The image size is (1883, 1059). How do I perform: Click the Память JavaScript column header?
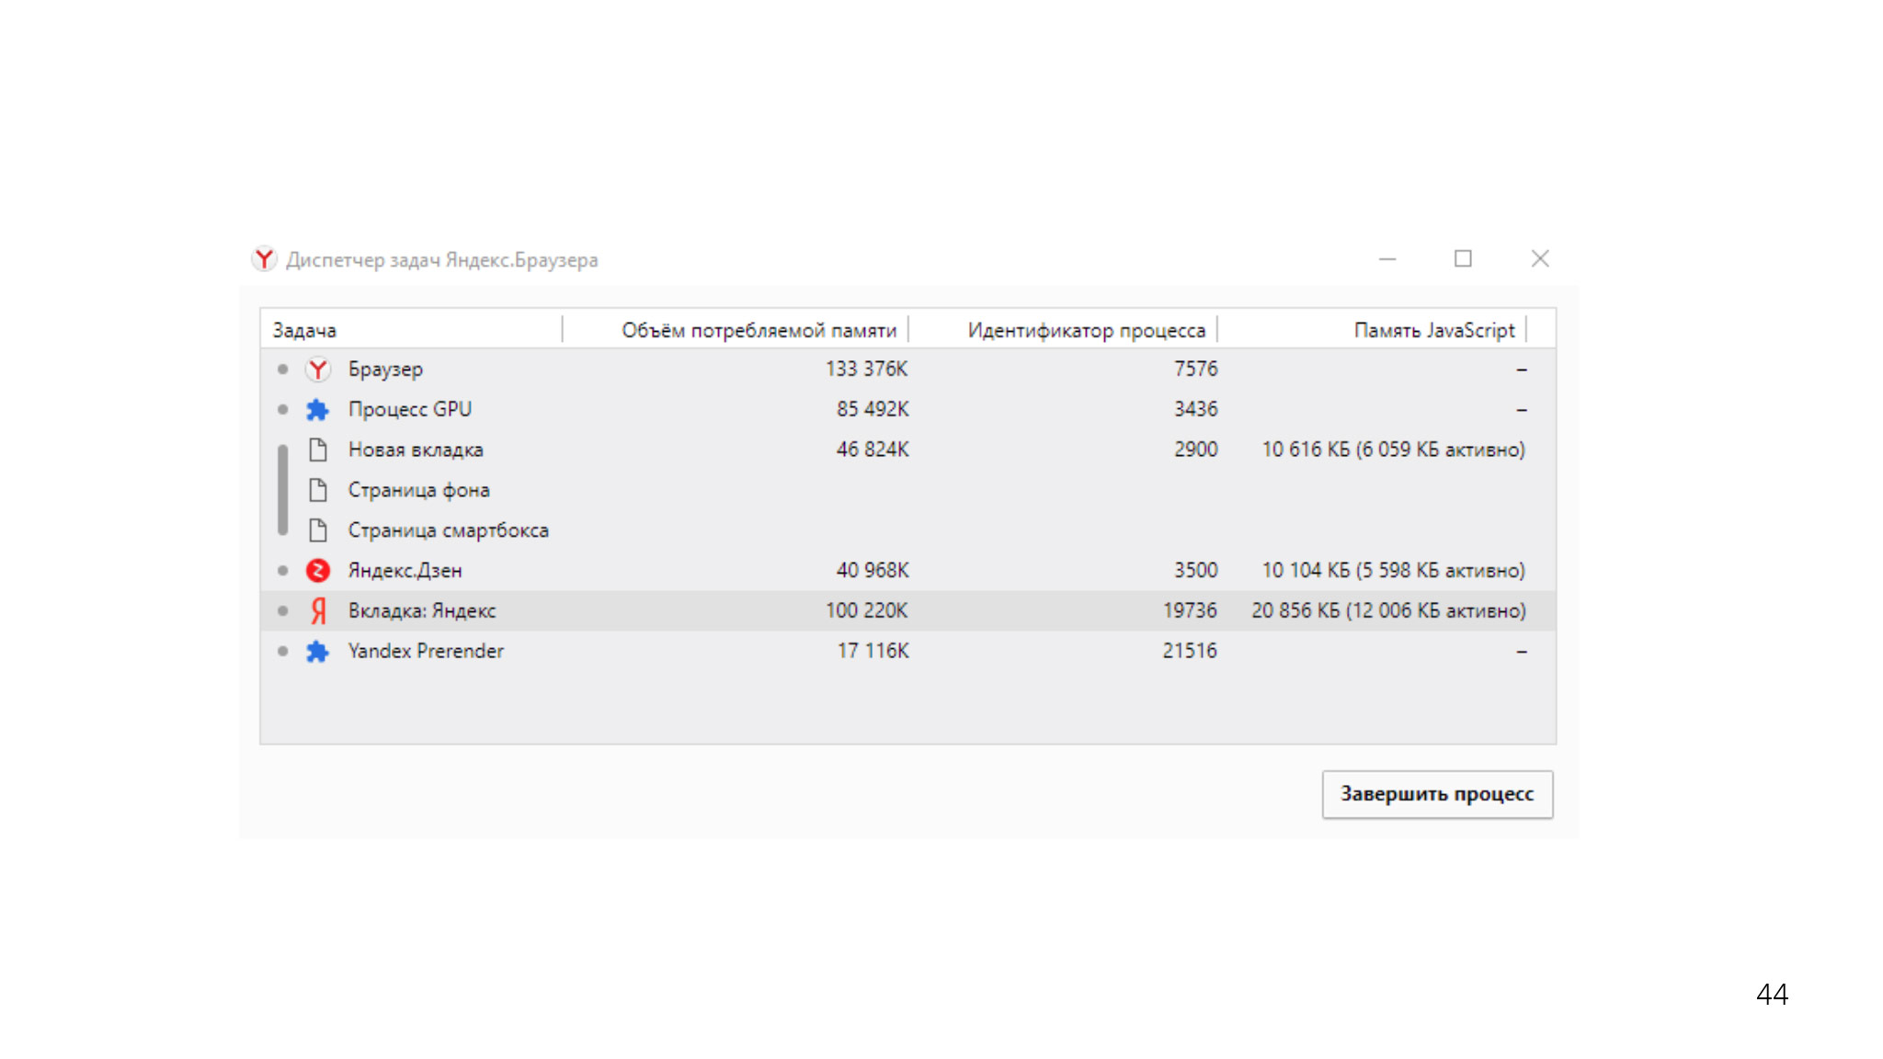point(1432,330)
